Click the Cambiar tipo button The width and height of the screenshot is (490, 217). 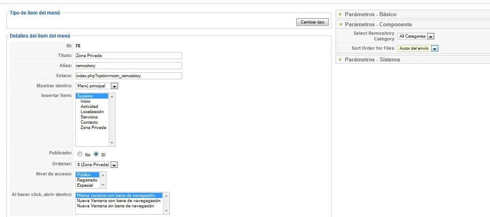pos(312,22)
